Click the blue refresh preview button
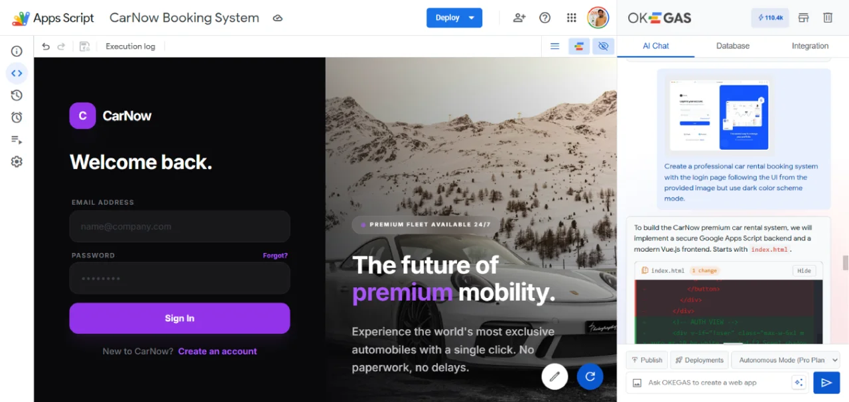Image resolution: width=849 pixels, height=402 pixels. click(590, 377)
